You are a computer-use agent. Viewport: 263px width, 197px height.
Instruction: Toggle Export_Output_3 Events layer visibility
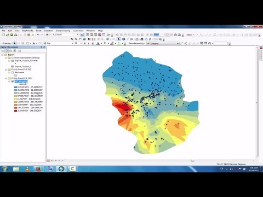pyautogui.click(x=13, y=61)
